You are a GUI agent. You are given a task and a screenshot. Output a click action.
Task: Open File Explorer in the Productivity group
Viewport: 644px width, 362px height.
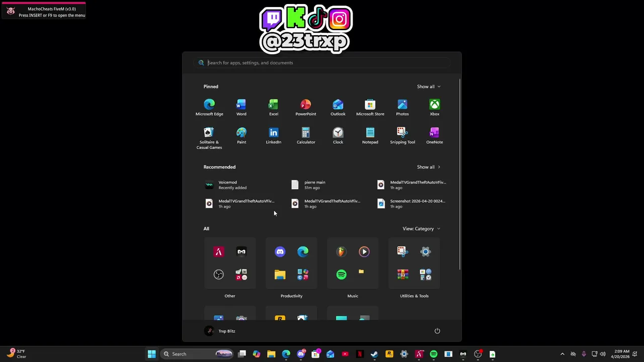(280, 275)
